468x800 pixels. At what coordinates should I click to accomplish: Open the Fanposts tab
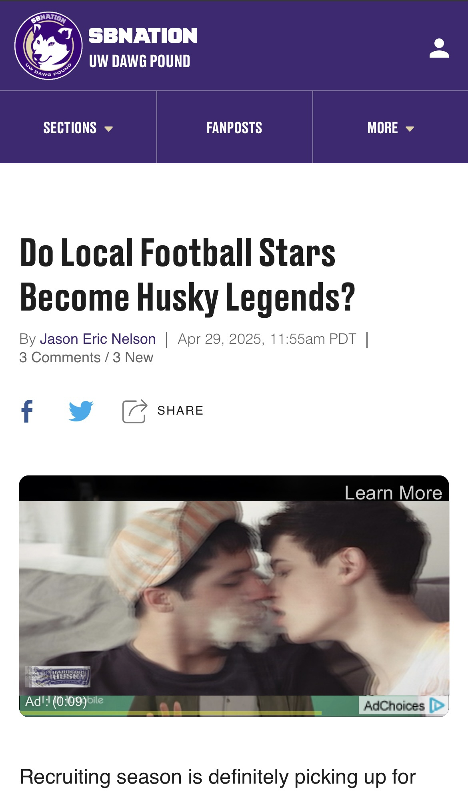click(234, 128)
